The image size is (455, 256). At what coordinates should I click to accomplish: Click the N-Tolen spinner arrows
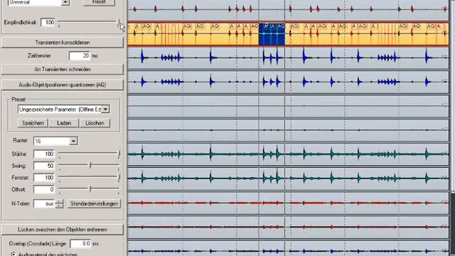(x=59, y=204)
